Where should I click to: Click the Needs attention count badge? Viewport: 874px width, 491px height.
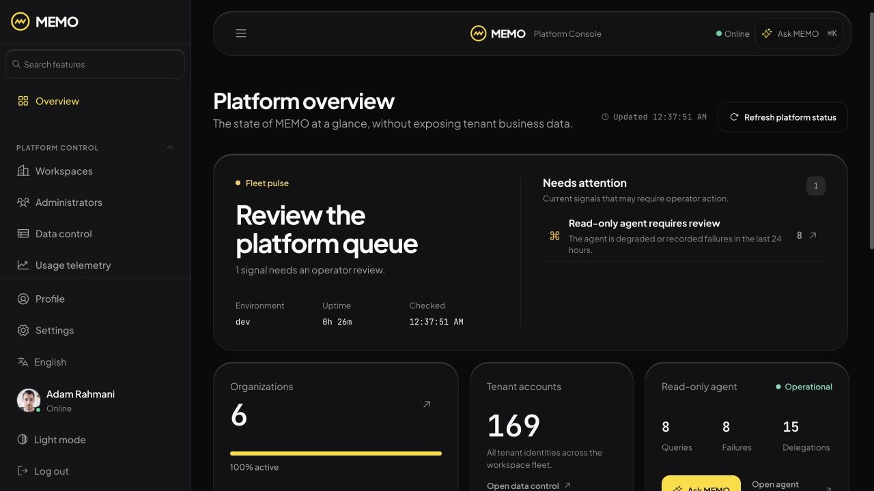[x=815, y=185]
